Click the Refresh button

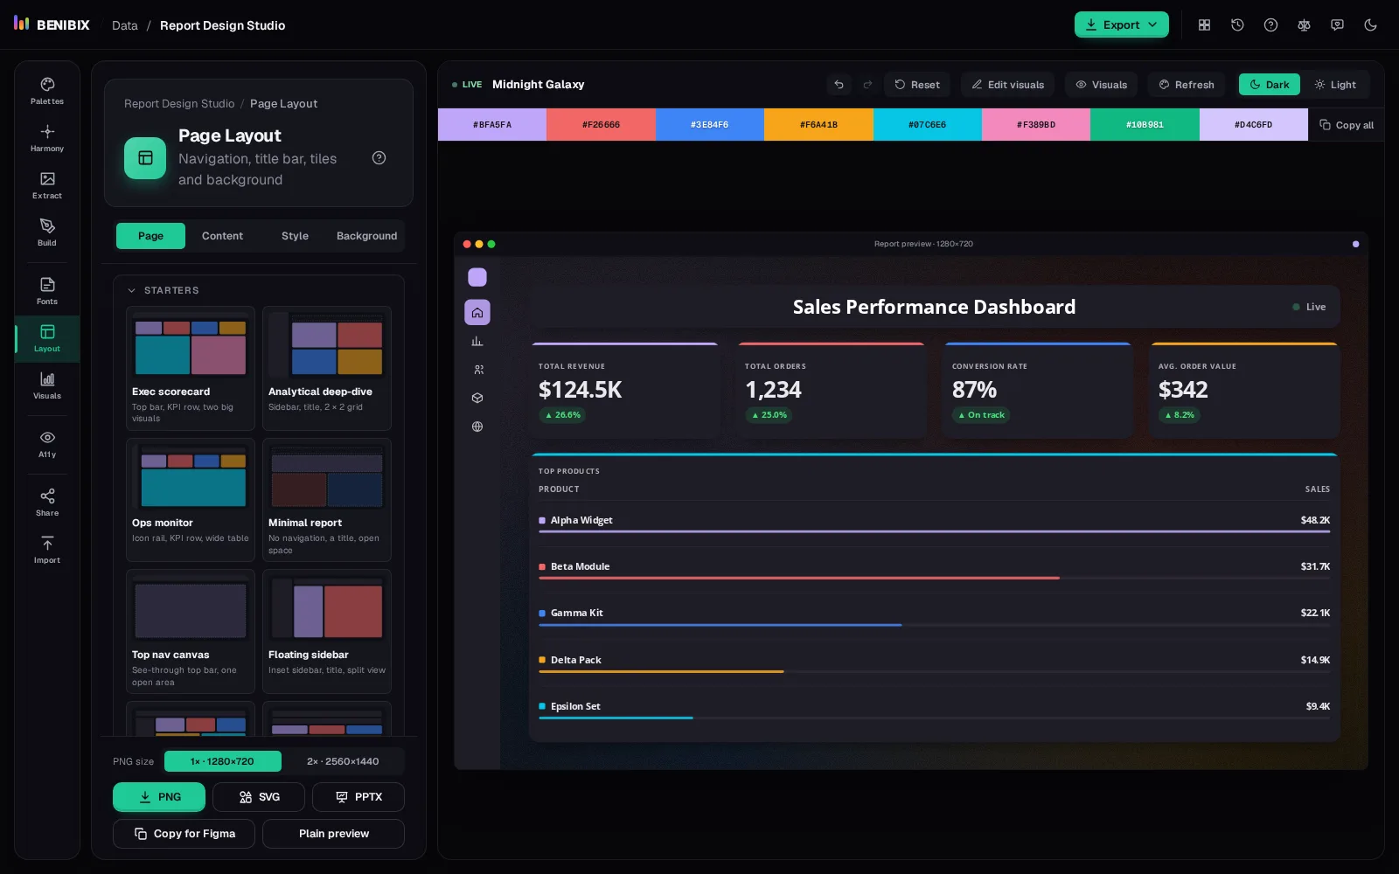[1187, 85]
